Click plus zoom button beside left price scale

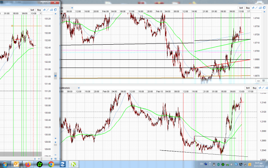tap(55, 142)
